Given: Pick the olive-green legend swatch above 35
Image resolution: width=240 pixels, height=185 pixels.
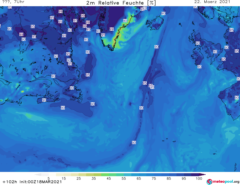Looking at the screenshot, I should [94, 175].
